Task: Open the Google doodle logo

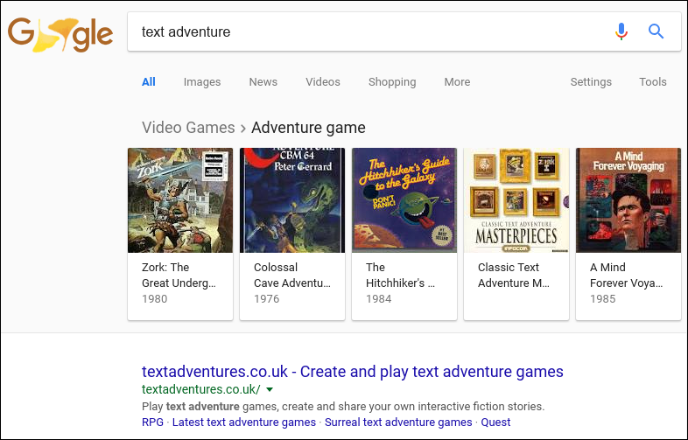Action: pyautogui.click(x=60, y=35)
